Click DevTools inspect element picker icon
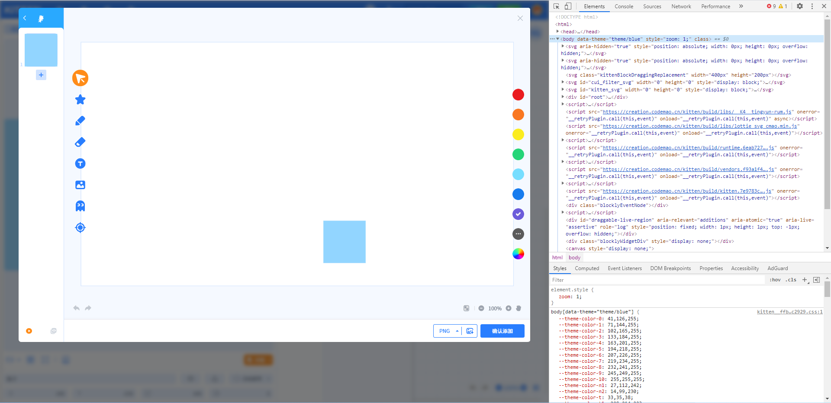The width and height of the screenshot is (831, 403). [557, 6]
